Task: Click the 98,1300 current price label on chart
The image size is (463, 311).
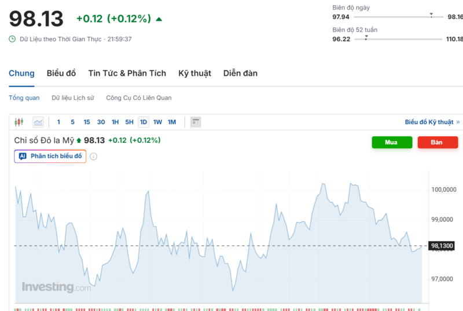Action: tap(443, 246)
